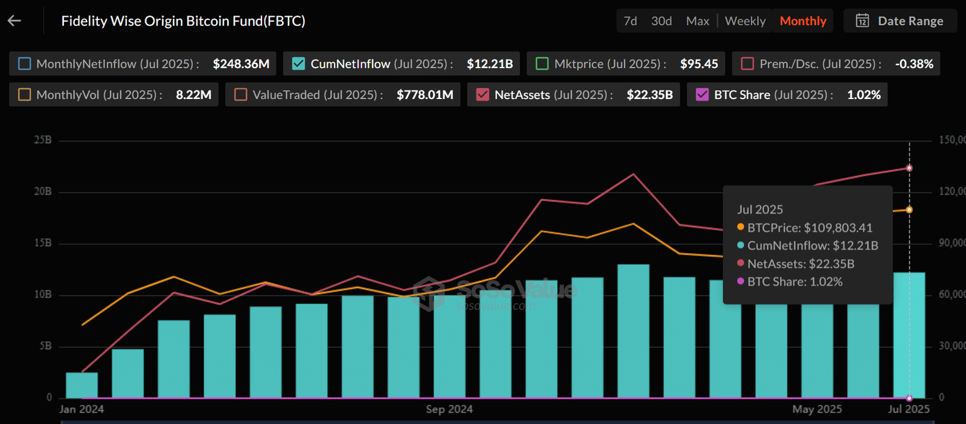Viewport: 966px width, 424px height.
Task: Click the orange BTCPrice endpoint marker for Jul 2025
Action: [x=909, y=210]
